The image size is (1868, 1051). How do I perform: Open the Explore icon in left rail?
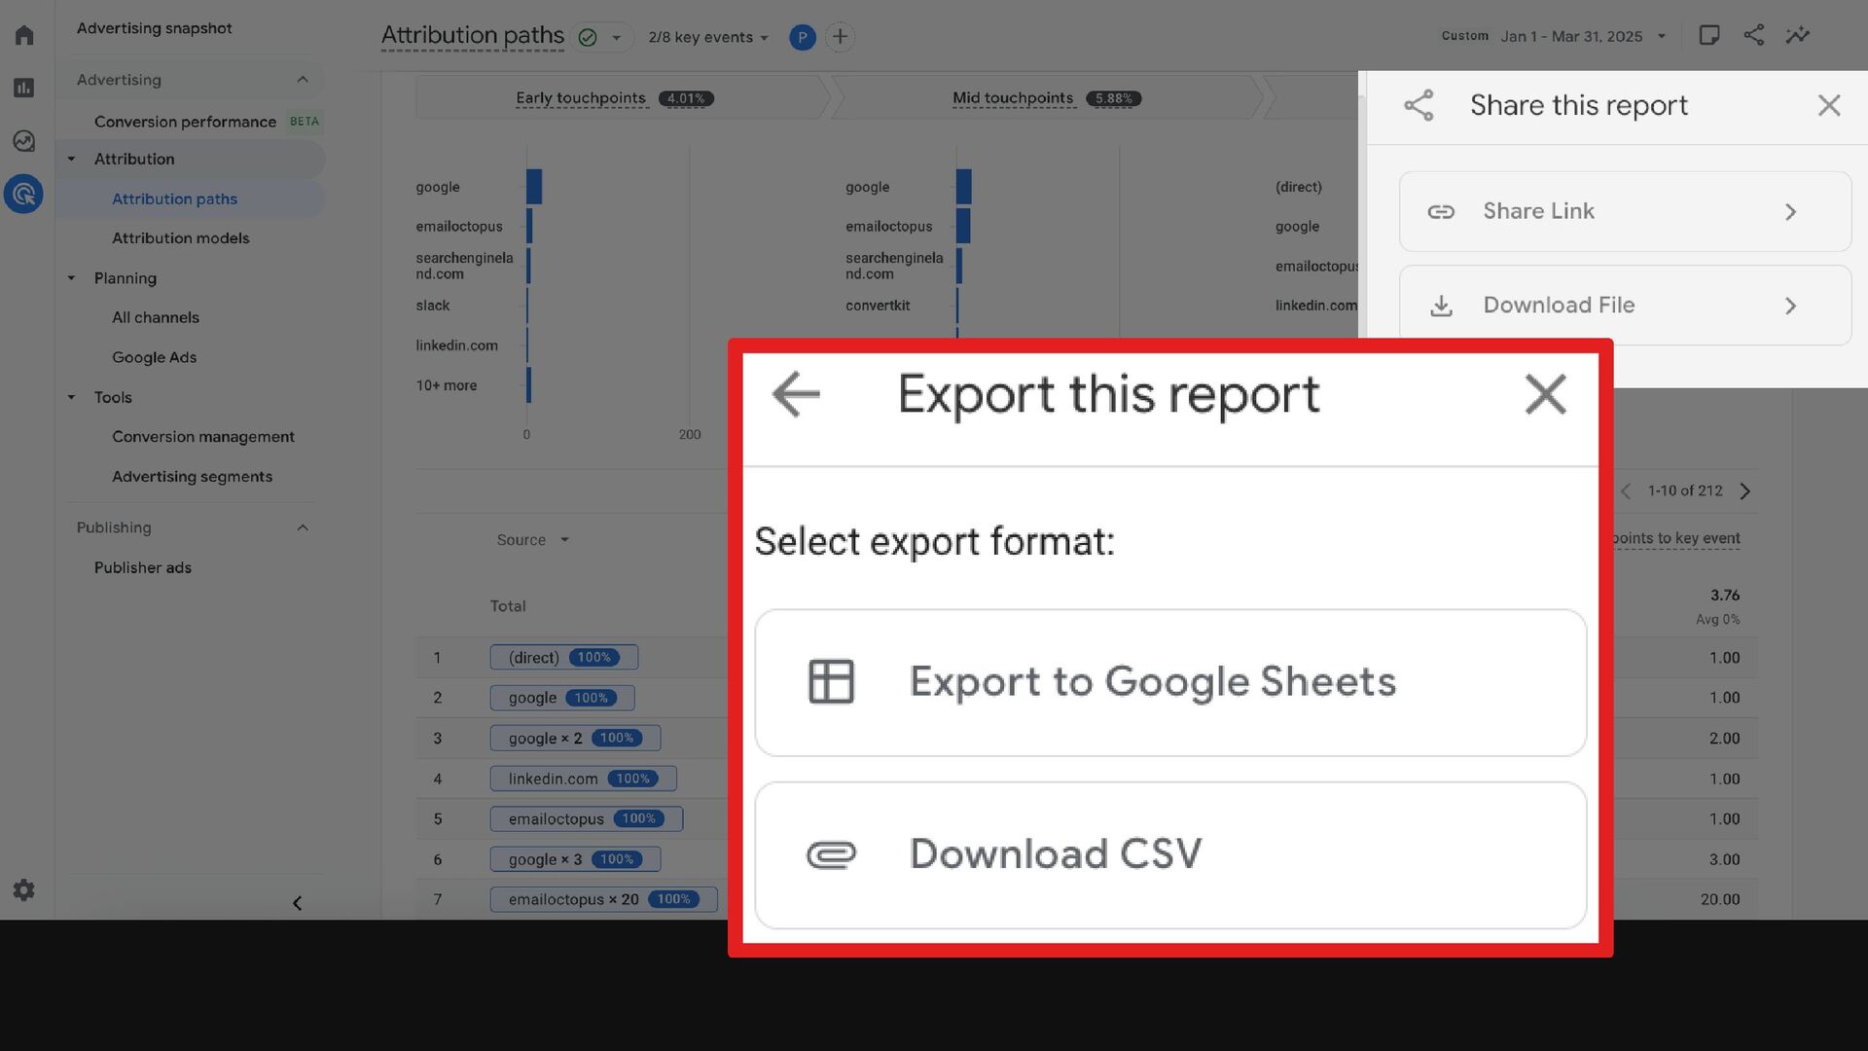tap(24, 141)
